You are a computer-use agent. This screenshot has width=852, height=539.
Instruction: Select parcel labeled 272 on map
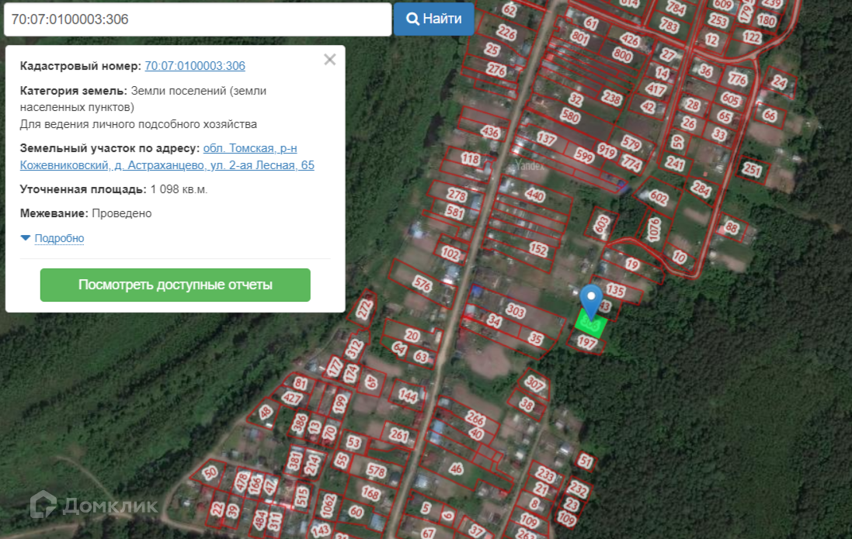click(x=364, y=309)
